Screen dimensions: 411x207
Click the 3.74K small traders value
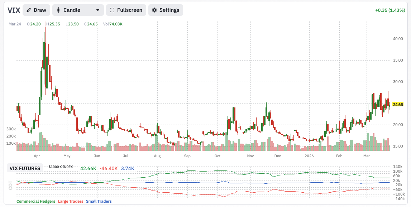128,168
